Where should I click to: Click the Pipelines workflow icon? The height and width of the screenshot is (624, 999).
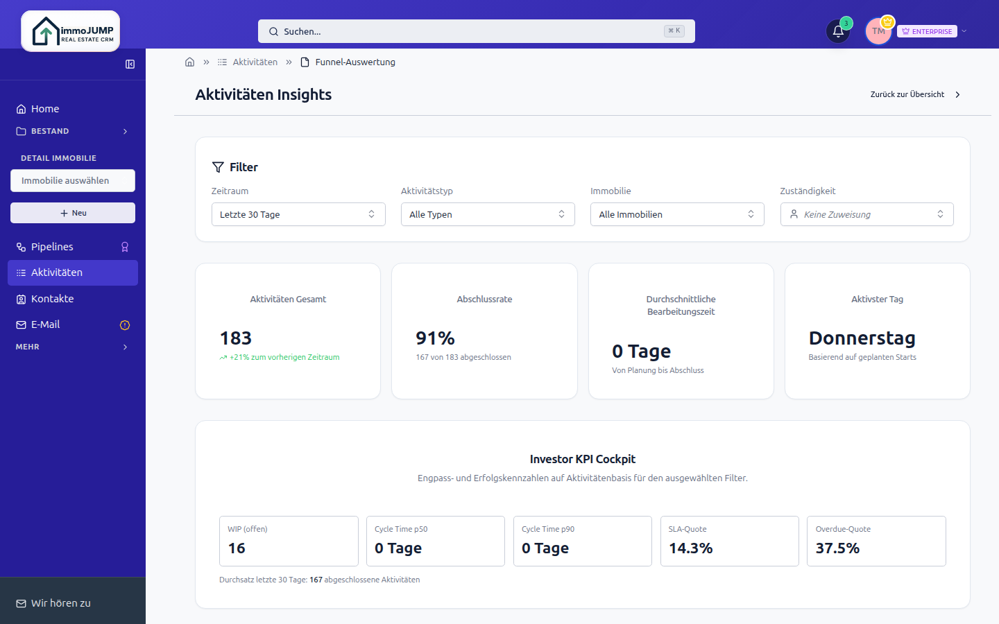coord(21,247)
